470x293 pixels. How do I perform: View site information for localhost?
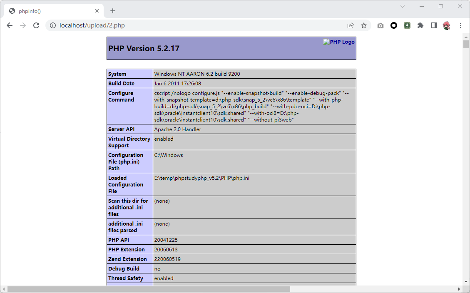tap(53, 25)
